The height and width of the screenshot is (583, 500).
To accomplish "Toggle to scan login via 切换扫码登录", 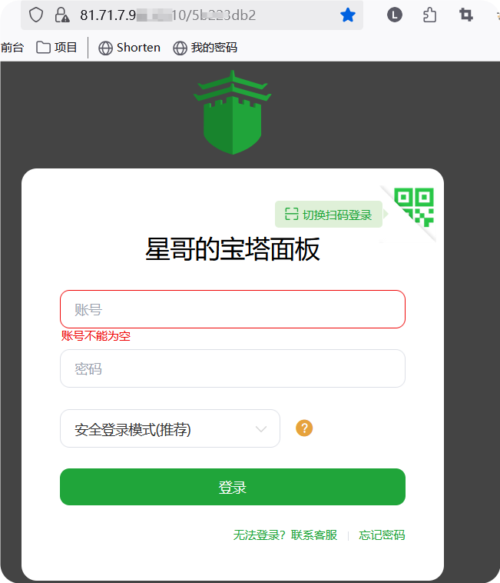I will point(329,215).
